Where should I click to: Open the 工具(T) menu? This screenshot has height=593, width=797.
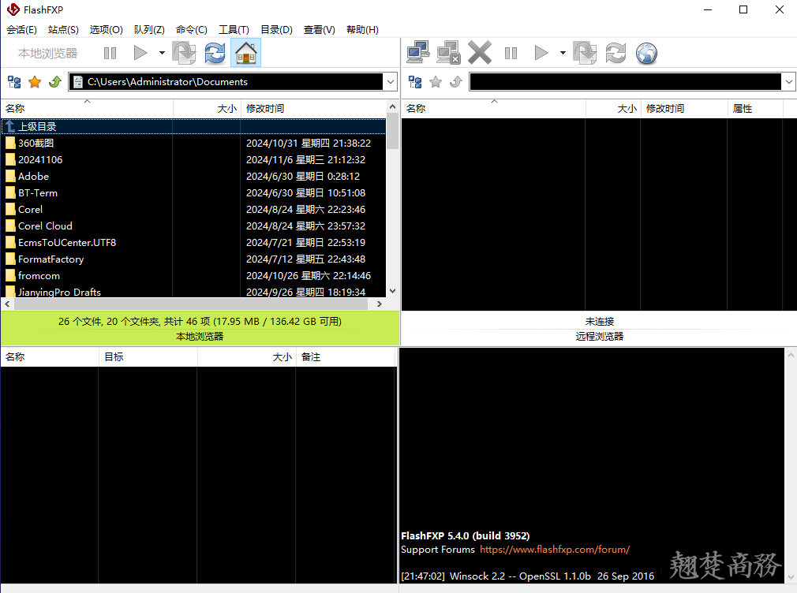pyautogui.click(x=234, y=29)
